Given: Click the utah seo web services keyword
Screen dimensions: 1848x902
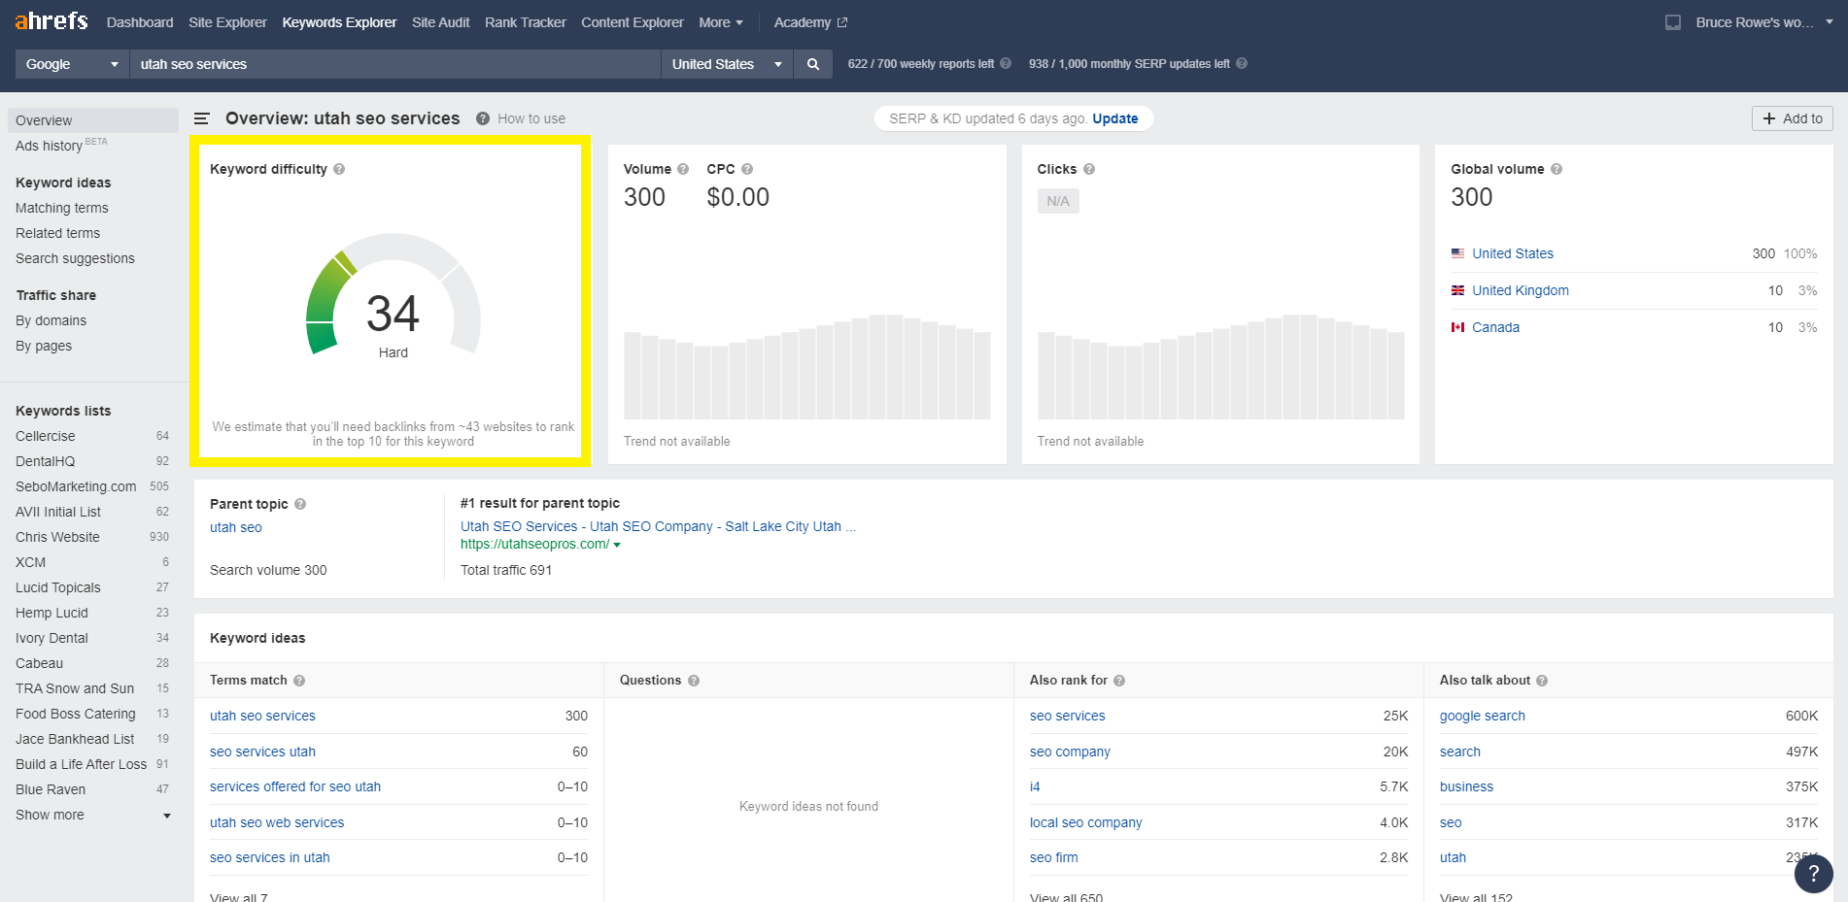Looking at the screenshot, I should click(277, 822).
